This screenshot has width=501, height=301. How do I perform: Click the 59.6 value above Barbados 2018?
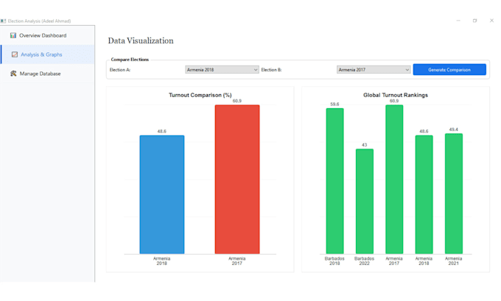coord(334,105)
